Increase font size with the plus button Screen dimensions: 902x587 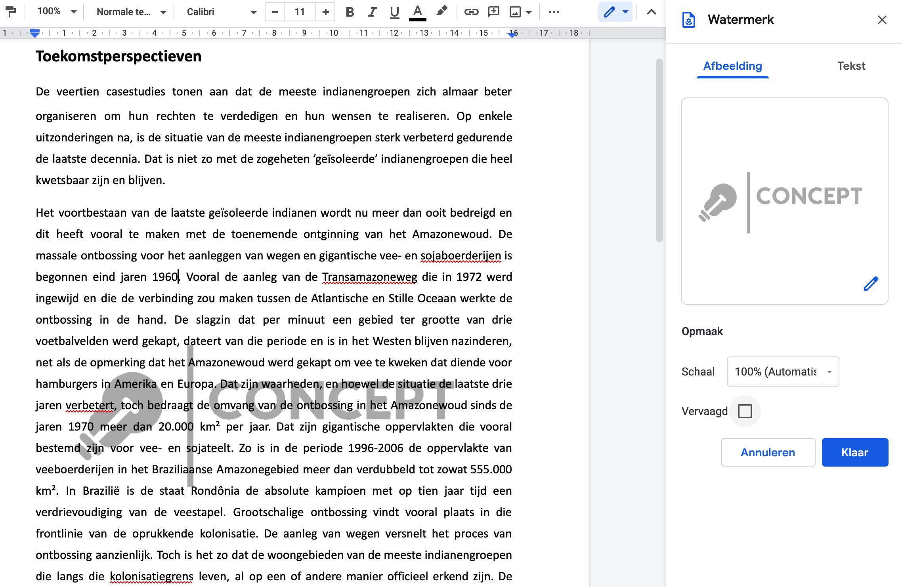325,12
